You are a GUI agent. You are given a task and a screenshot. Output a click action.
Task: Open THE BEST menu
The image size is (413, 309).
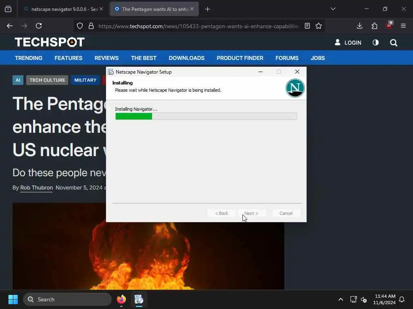coord(144,58)
